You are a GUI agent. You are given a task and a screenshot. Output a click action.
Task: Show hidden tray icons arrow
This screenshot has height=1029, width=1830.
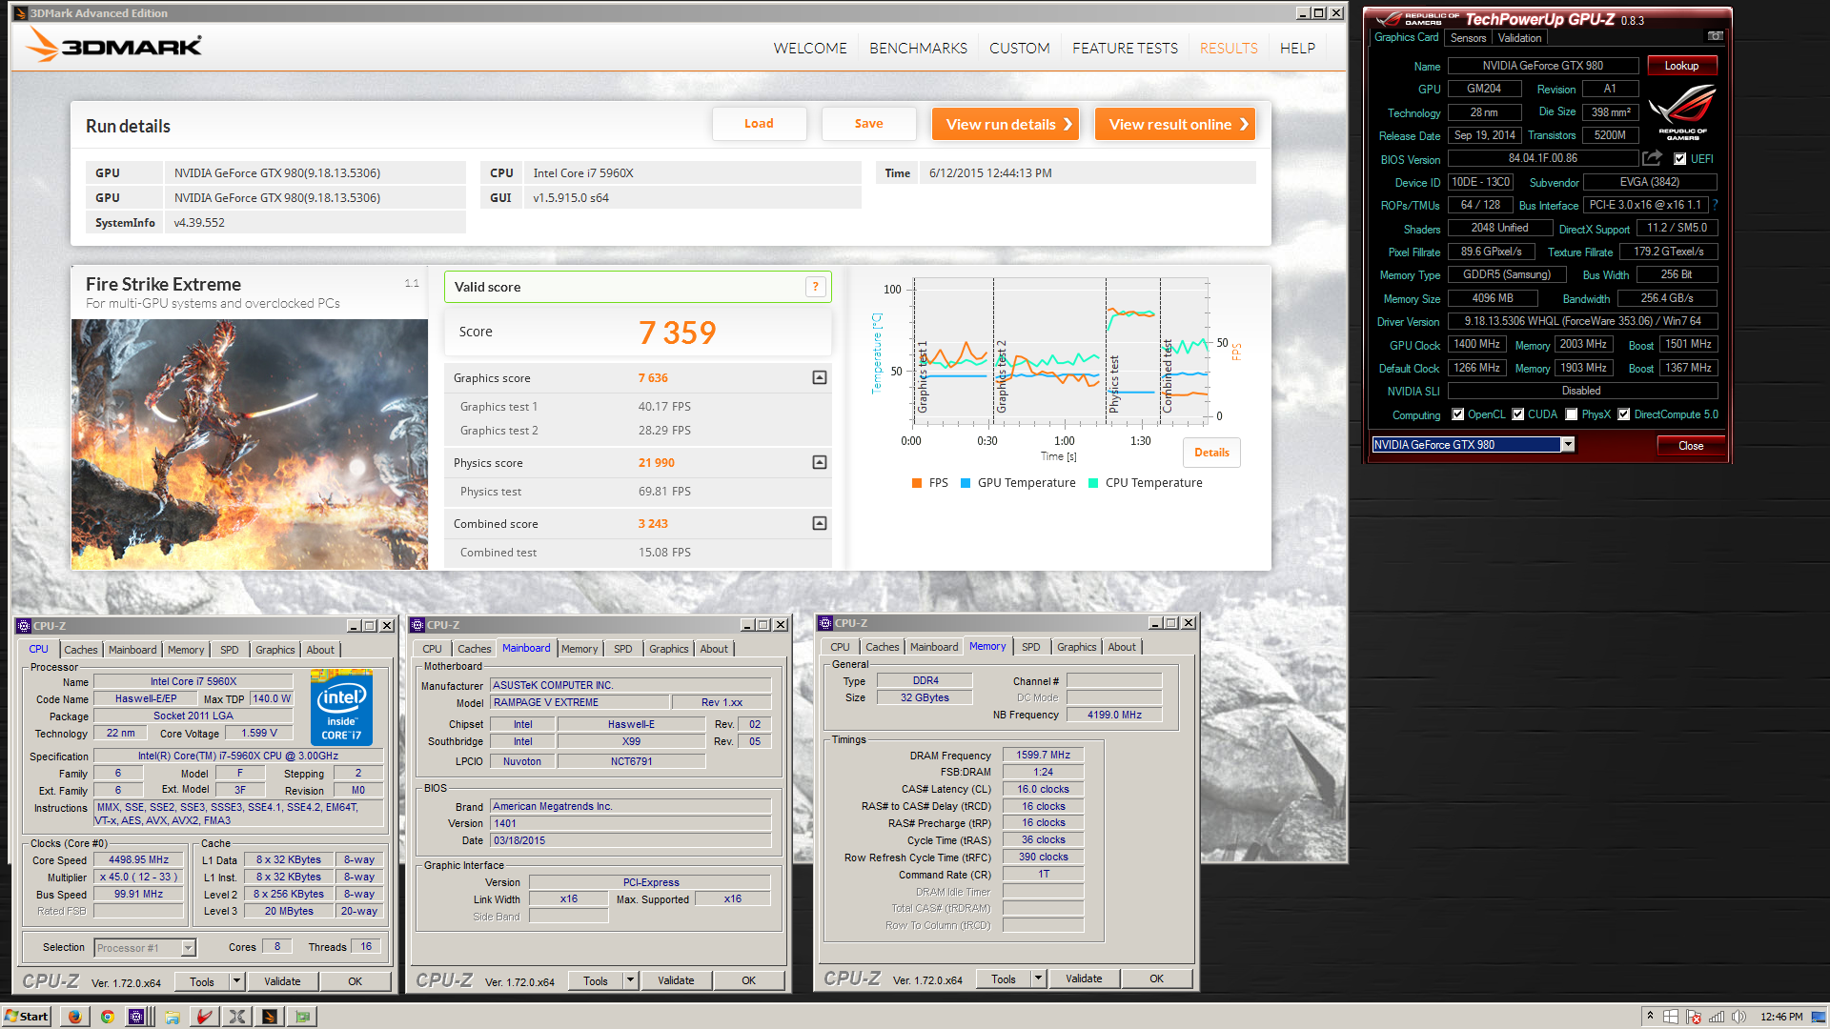(1649, 1017)
